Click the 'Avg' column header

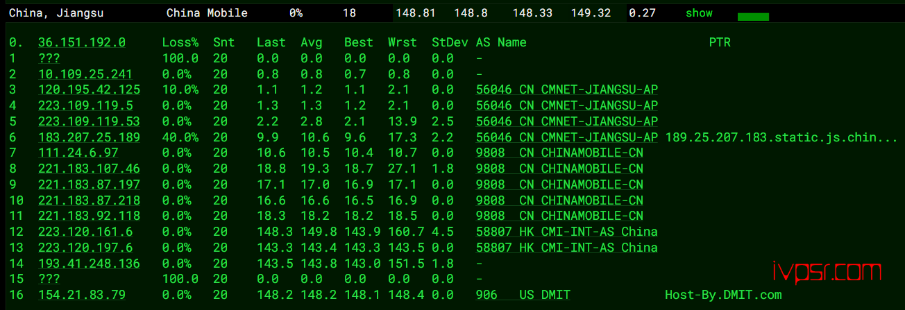[312, 43]
